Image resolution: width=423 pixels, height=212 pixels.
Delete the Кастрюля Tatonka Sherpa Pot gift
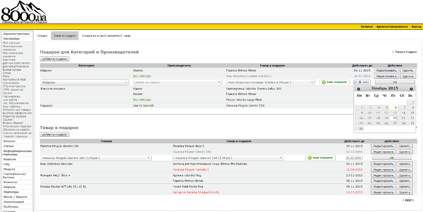click(x=405, y=192)
